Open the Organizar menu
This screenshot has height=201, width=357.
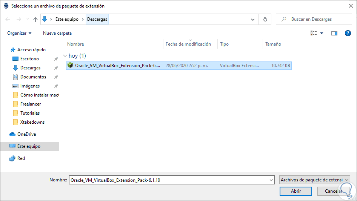pos(19,33)
